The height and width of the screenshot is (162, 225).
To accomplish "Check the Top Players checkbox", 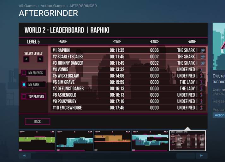I will [x=24, y=96].
